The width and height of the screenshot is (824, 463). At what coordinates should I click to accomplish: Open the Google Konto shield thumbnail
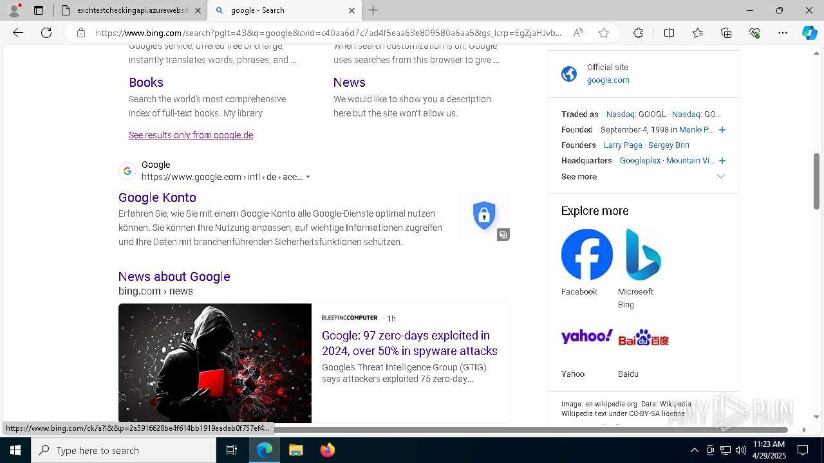[x=484, y=215]
